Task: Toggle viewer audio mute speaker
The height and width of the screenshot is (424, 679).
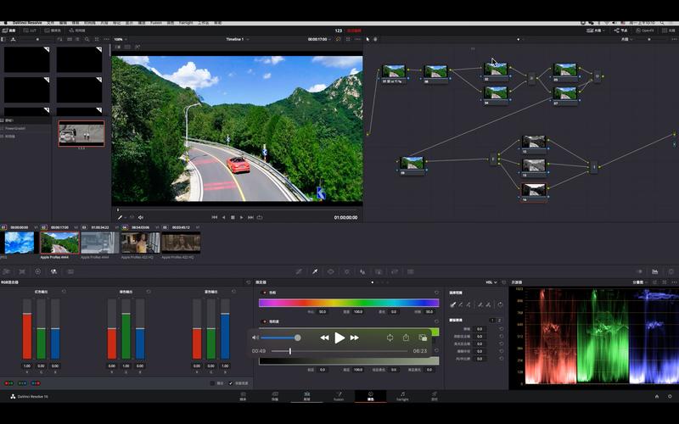Action: 141,218
